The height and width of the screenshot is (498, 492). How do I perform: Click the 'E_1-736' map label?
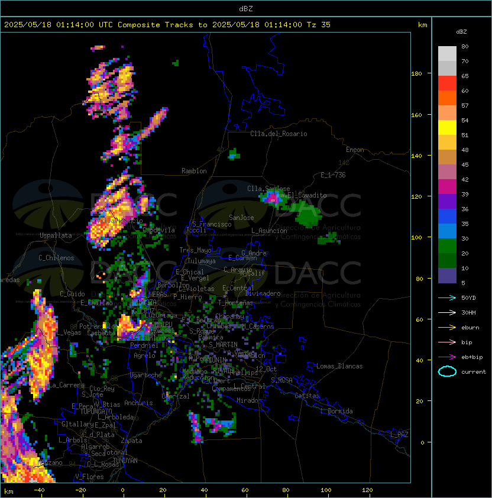333,175
